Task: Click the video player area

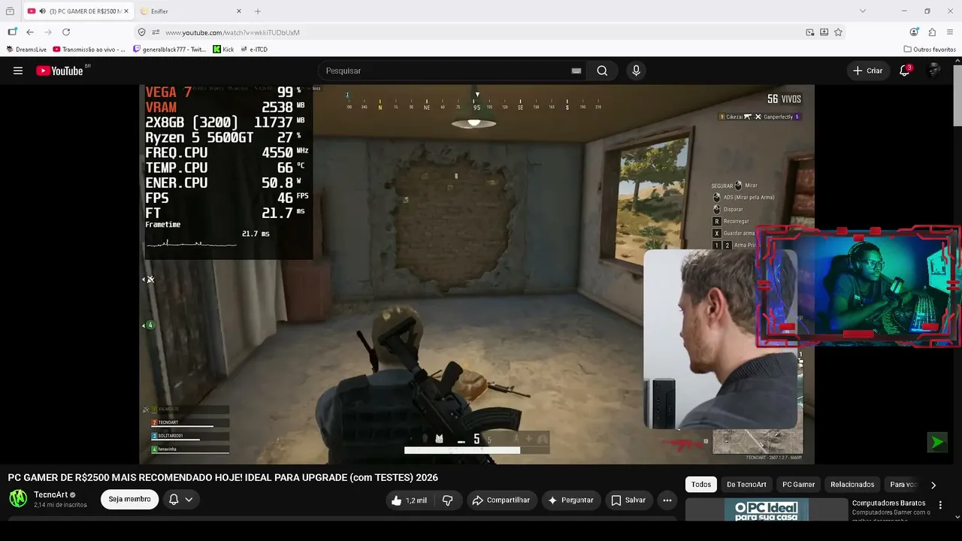Action: tap(476, 274)
